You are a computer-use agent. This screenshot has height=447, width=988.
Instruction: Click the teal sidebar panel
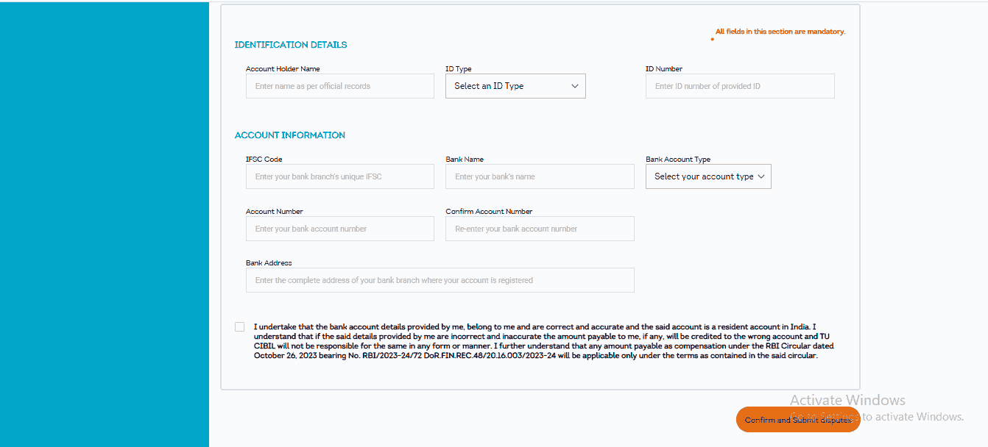[x=103, y=221]
